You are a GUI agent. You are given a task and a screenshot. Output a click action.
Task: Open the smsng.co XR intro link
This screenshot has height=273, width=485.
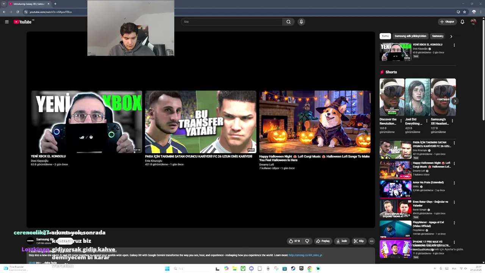pos(305,255)
